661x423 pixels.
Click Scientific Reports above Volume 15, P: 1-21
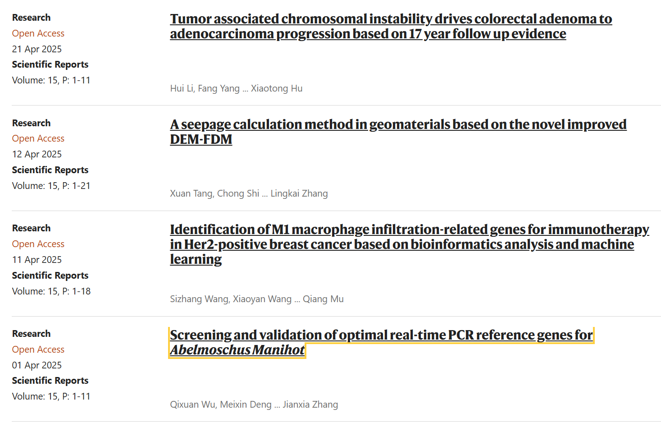[50, 170]
